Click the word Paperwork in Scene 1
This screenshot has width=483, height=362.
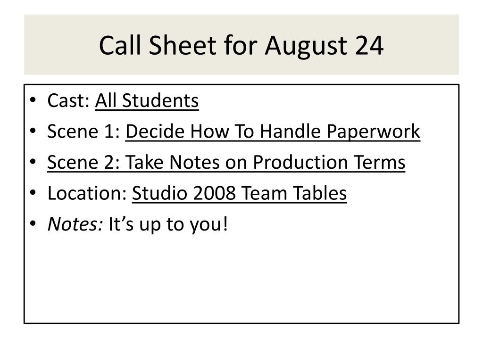(x=374, y=132)
